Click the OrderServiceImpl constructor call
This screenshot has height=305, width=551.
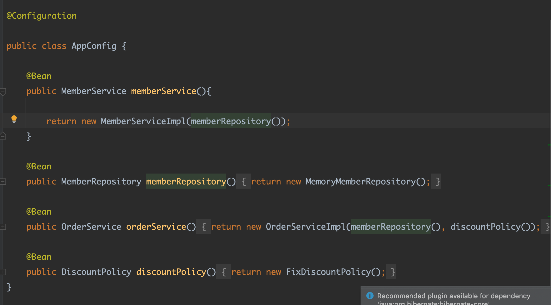305,227
